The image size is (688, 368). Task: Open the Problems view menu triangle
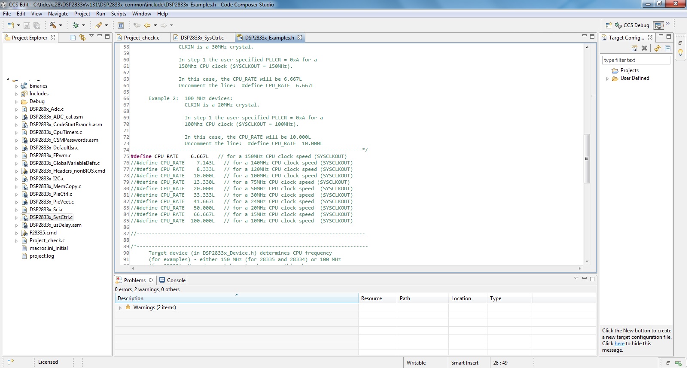point(576,278)
